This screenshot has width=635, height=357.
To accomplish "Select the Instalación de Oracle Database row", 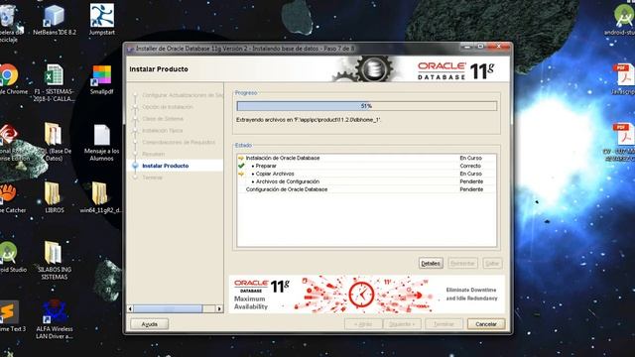I will (x=366, y=158).
